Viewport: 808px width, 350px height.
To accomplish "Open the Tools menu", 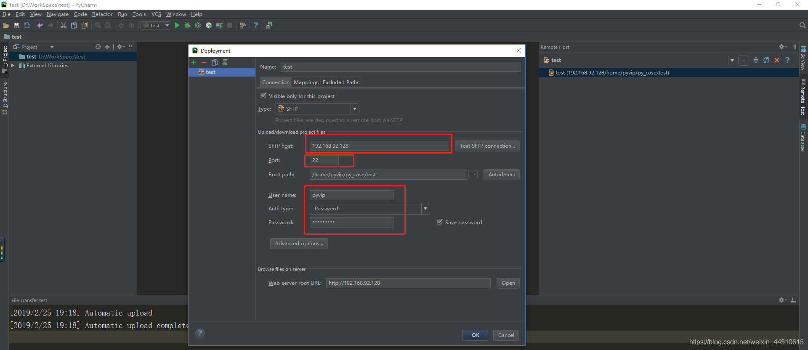I will (139, 14).
